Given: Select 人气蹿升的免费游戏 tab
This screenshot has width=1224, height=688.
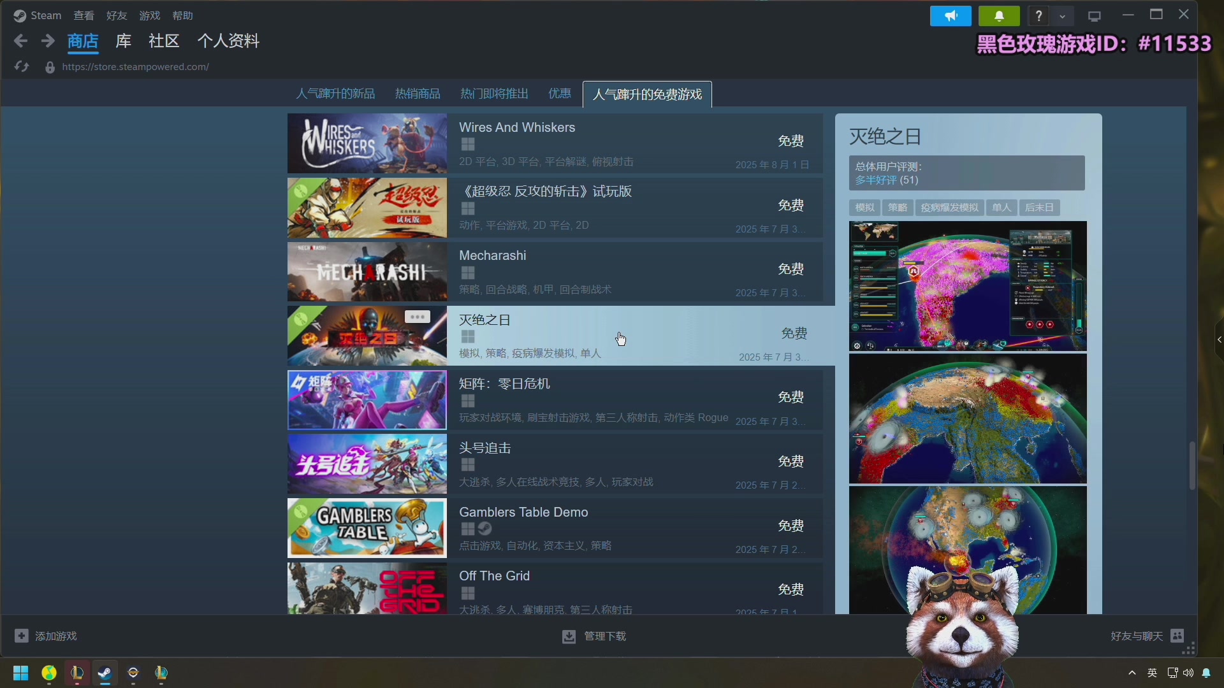Looking at the screenshot, I should [x=647, y=94].
